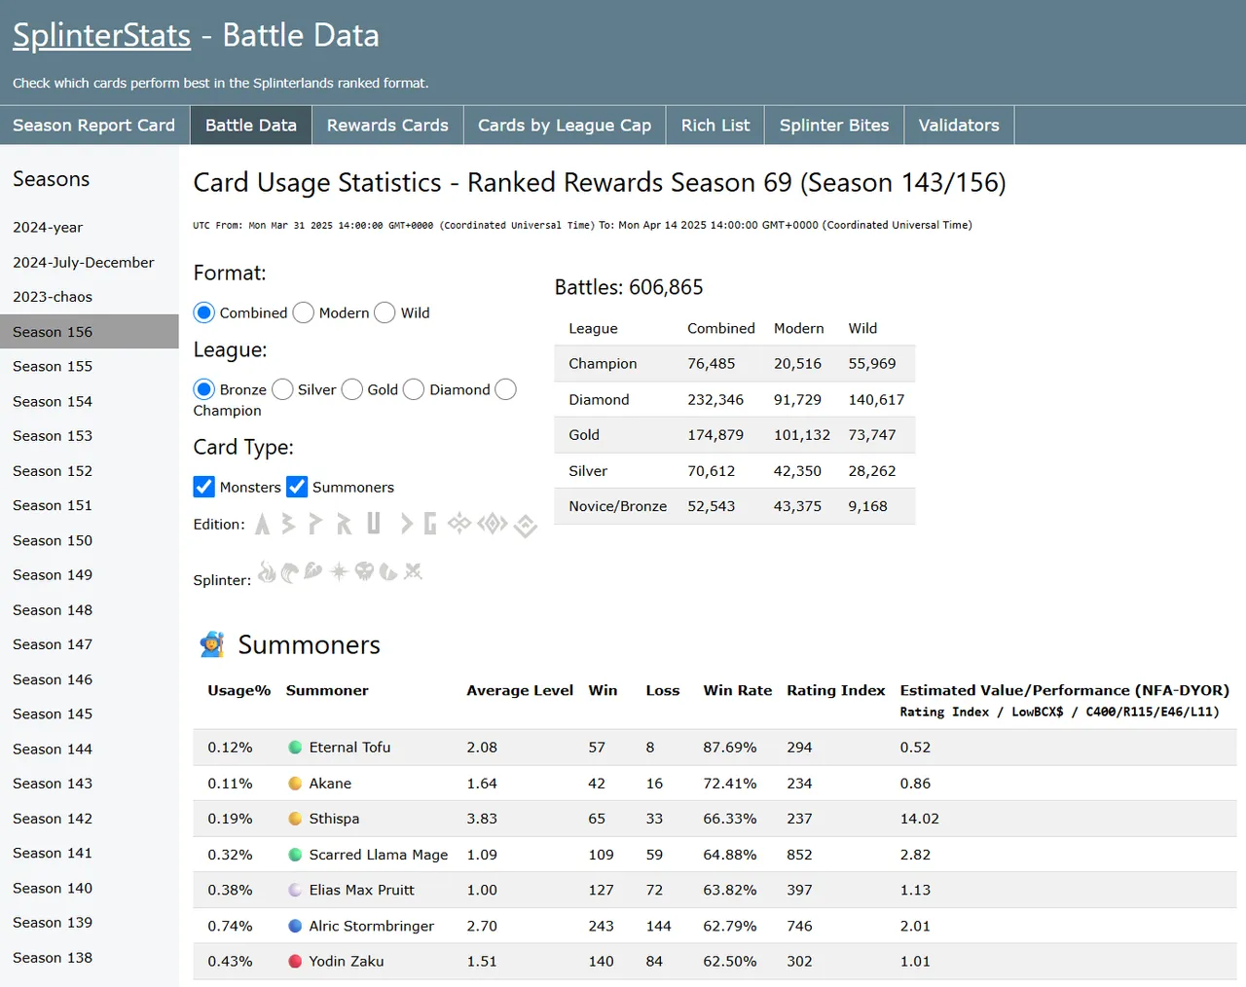Select the Combined format radio button
Viewport: 1246px width, 987px height.
click(204, 312)
